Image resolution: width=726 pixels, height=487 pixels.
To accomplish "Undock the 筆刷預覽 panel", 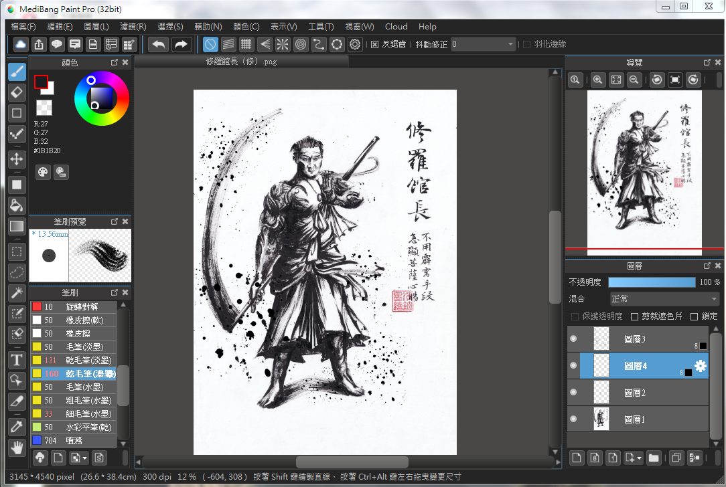I will [x=115, y=221].
